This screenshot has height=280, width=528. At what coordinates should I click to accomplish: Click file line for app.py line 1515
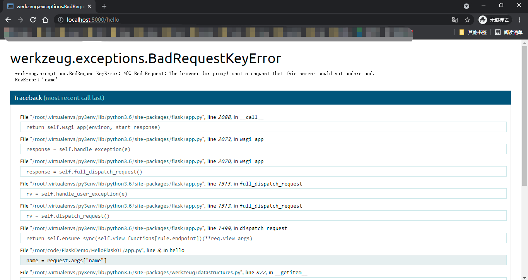[161, 184]
